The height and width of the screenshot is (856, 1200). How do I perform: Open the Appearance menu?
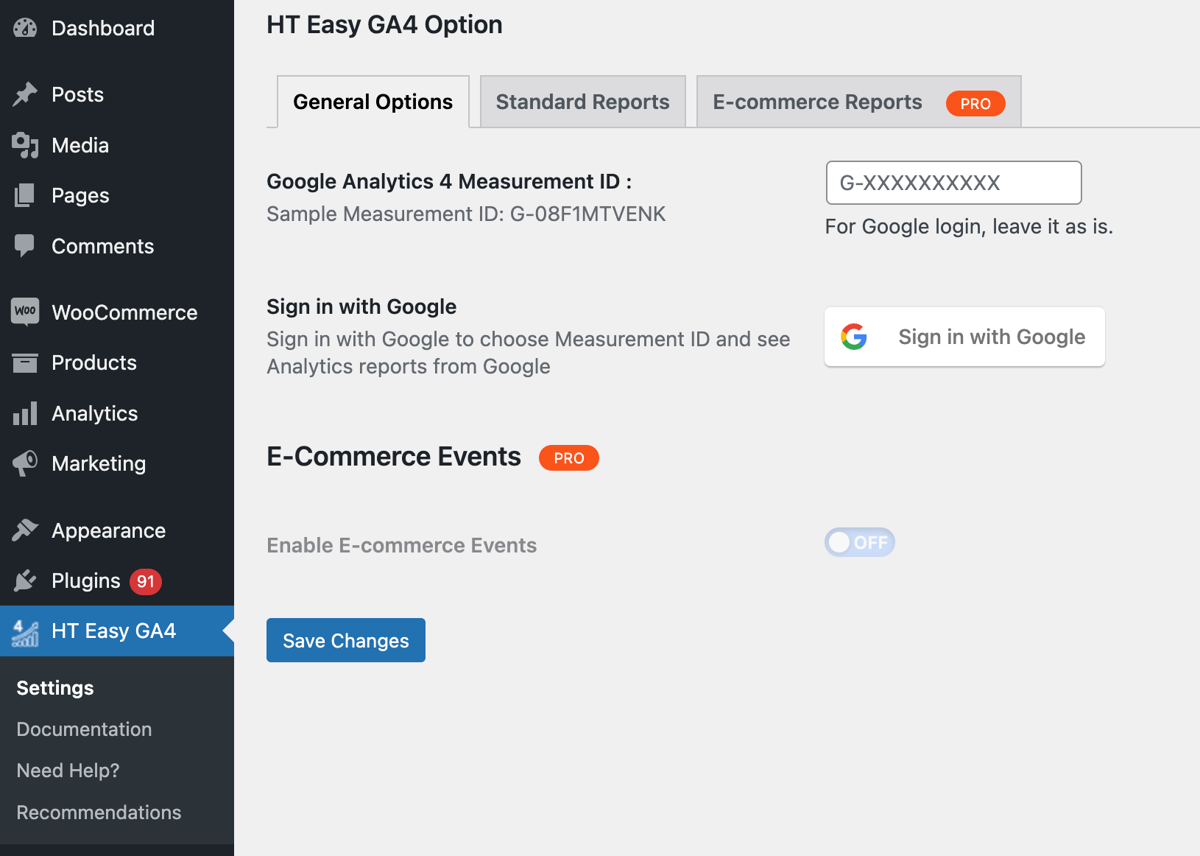pyautogui.click(x=117, y=530)
